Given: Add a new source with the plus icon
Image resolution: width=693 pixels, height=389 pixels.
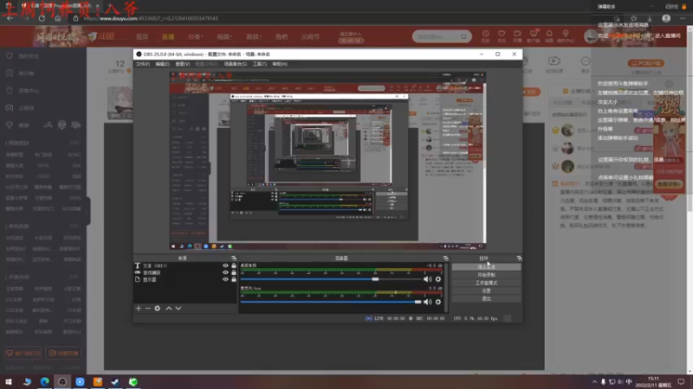Looking at the screenshot, I should 139,309.
